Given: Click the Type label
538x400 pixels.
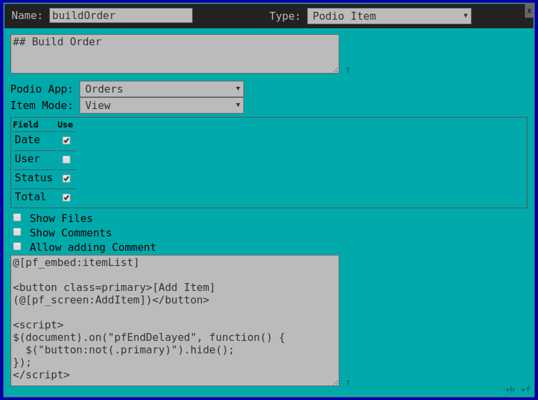Looking at the screenshot, I should (x=285, y=16).
